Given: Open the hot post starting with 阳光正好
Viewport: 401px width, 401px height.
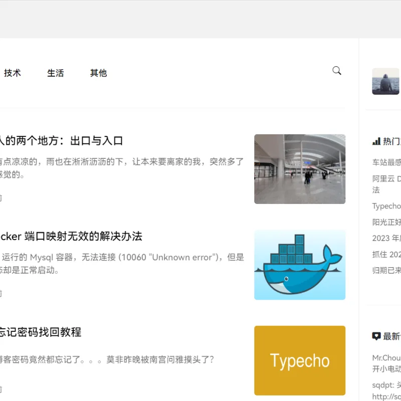Looking at the screenshot, I should coord(386,222).
